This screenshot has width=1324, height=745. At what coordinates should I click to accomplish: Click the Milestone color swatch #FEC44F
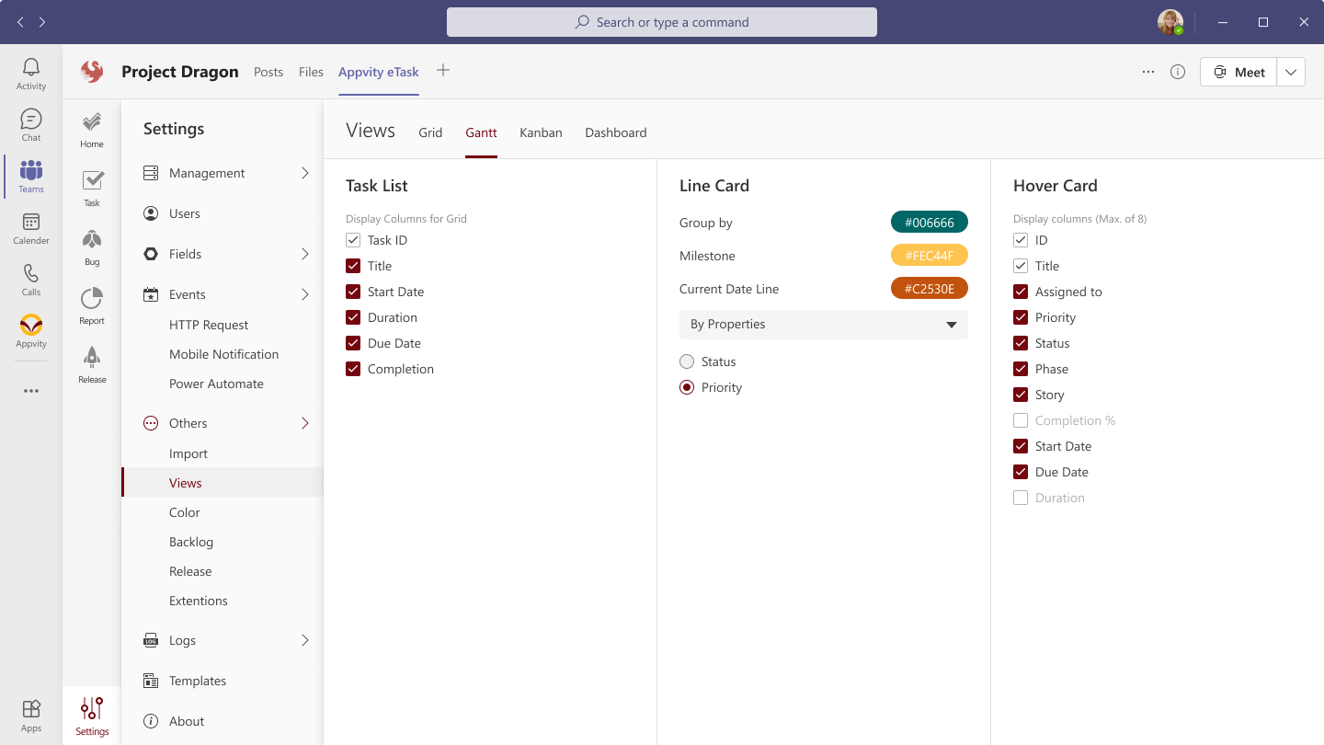[x=929, y=256]
